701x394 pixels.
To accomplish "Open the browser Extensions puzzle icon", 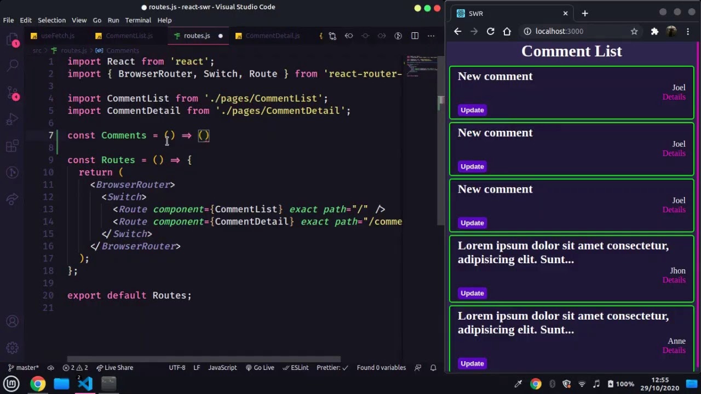I will click(654, 32).
